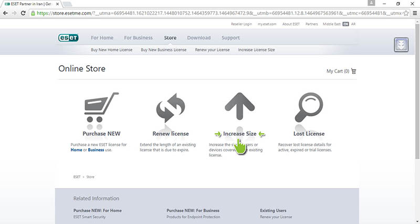This screenshot has height=224, width=420.
Task: Click the address bar URL field
Action: pos(219,13)
